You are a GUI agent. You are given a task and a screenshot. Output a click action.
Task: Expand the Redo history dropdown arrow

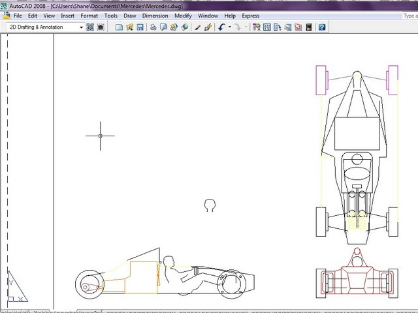pyautogui.click(x=246, y=27)
